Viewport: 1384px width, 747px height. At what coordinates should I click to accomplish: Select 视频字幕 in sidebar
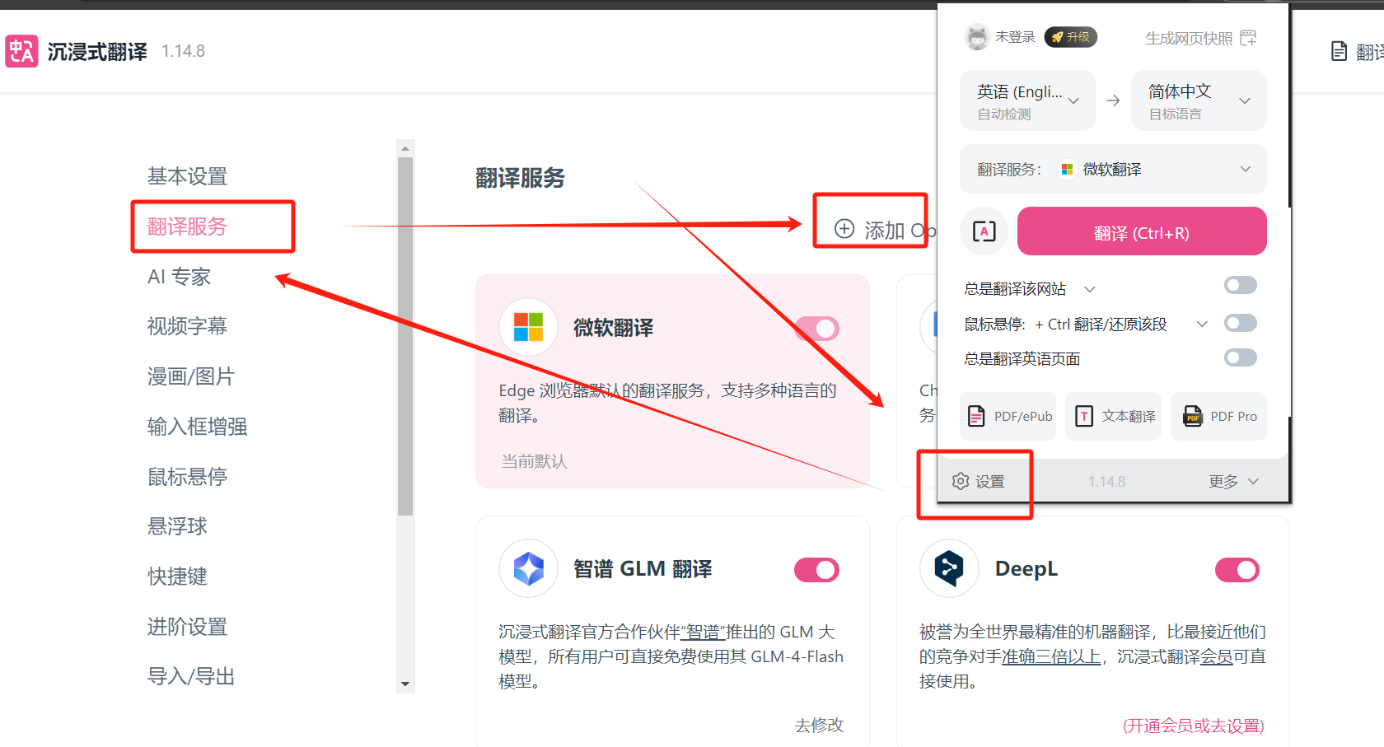[187, 326]
